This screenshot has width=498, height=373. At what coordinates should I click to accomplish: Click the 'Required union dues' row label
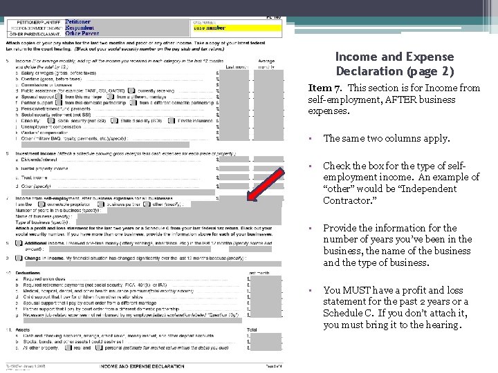(x=44, y=279)
